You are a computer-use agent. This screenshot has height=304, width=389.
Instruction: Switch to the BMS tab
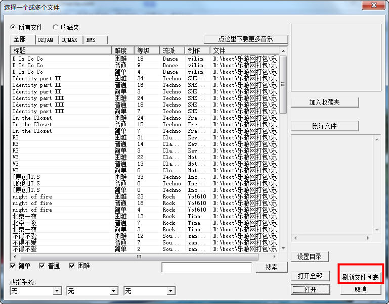pos(95,40)
